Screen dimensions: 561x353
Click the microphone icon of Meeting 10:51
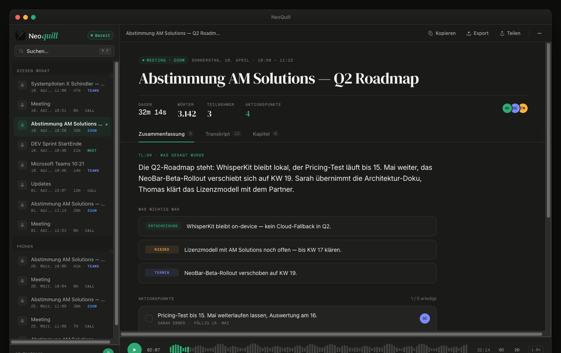[22, 105]
